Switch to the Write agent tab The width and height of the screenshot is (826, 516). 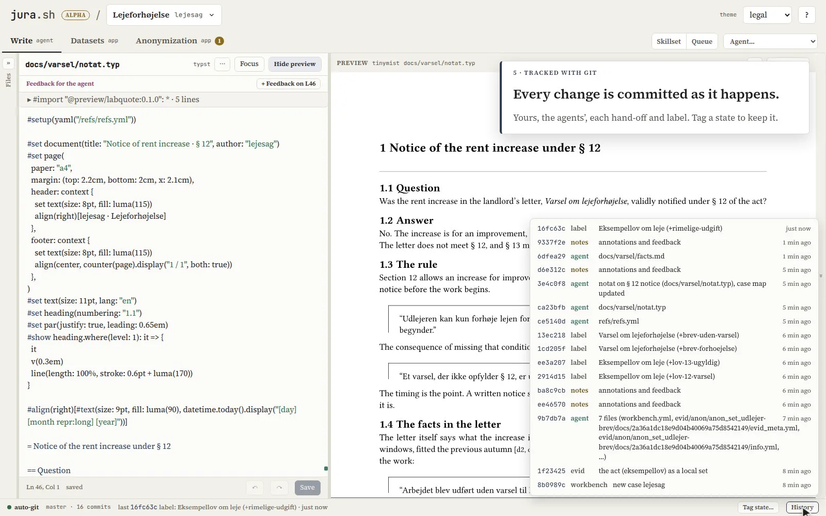click(x=31, y=41)
